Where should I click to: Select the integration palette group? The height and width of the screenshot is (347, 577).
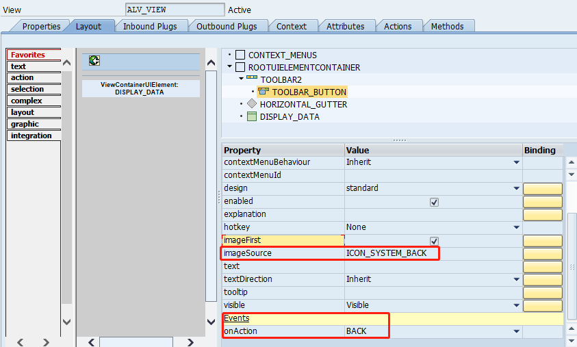coord(34,136)
